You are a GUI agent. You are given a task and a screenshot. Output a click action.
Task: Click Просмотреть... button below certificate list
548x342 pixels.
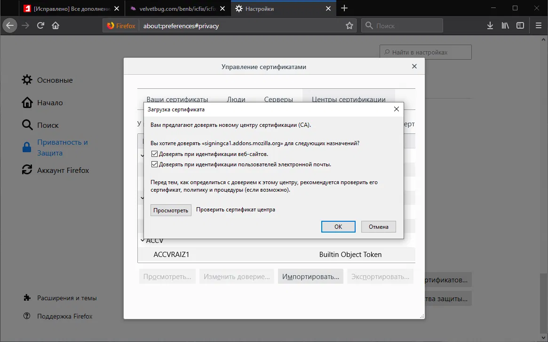[x=167, y=276]
